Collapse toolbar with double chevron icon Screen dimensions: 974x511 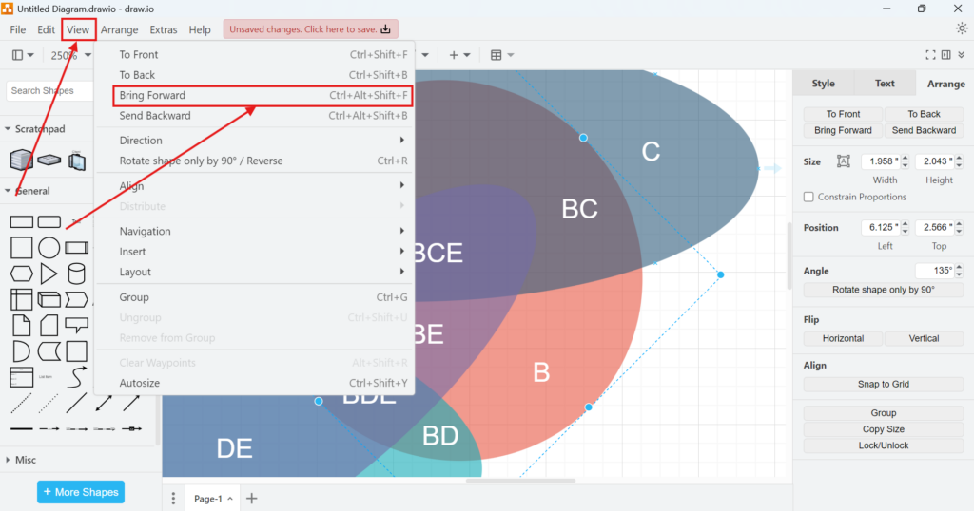961,55
